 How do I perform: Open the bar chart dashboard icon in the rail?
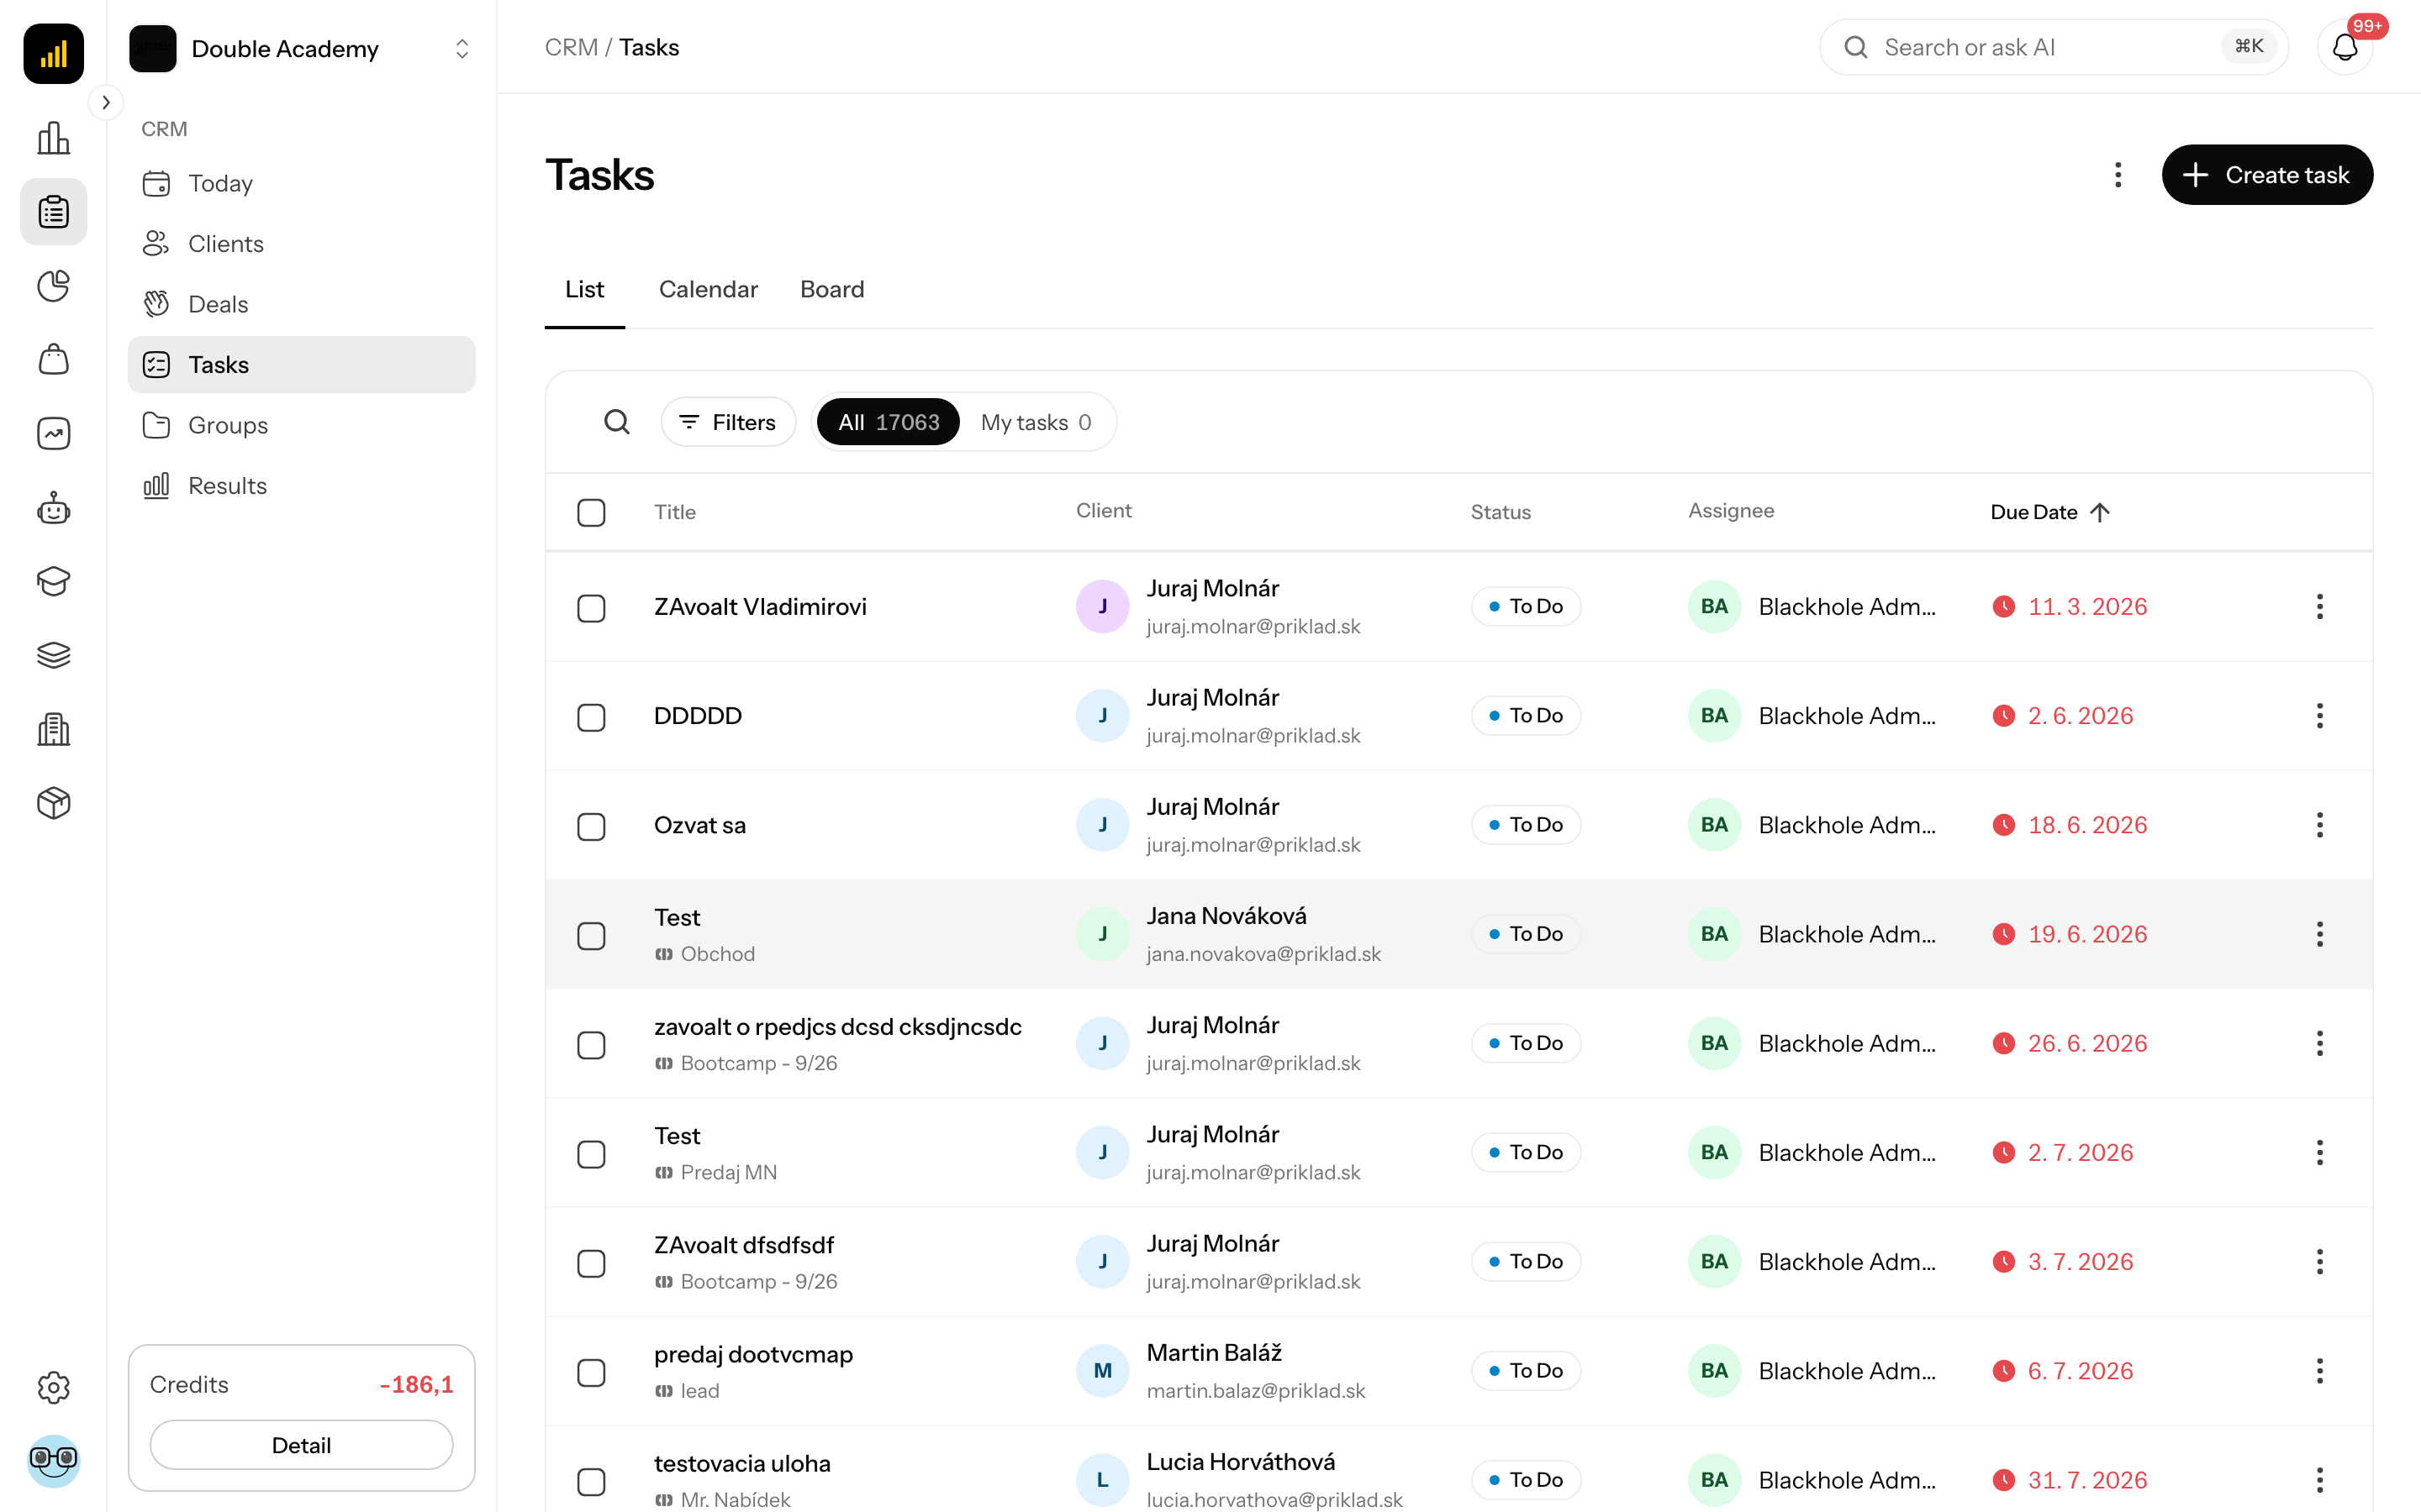[53, 138]
